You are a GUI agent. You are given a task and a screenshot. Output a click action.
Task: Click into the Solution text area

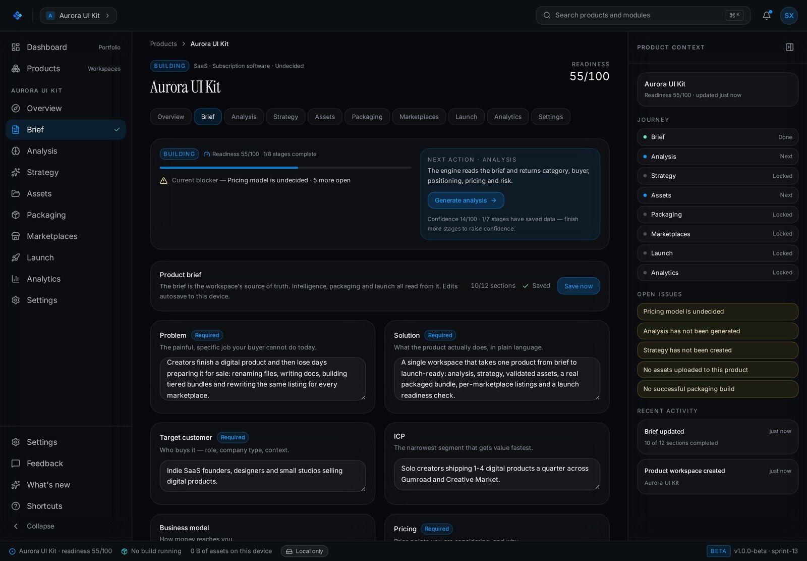(497, 379)
